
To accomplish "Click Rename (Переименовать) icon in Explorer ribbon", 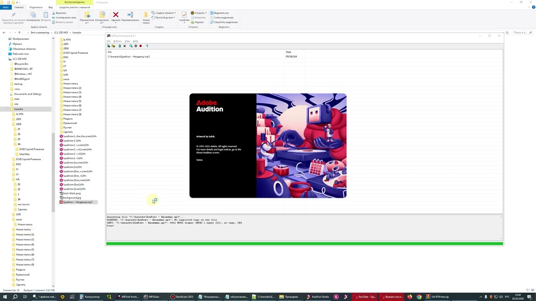I will (x=130, y=15).
